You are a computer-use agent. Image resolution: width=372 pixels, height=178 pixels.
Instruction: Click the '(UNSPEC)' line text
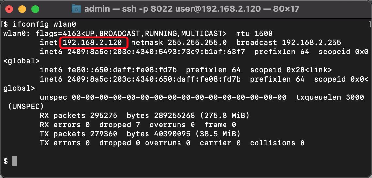click(26, 106)
